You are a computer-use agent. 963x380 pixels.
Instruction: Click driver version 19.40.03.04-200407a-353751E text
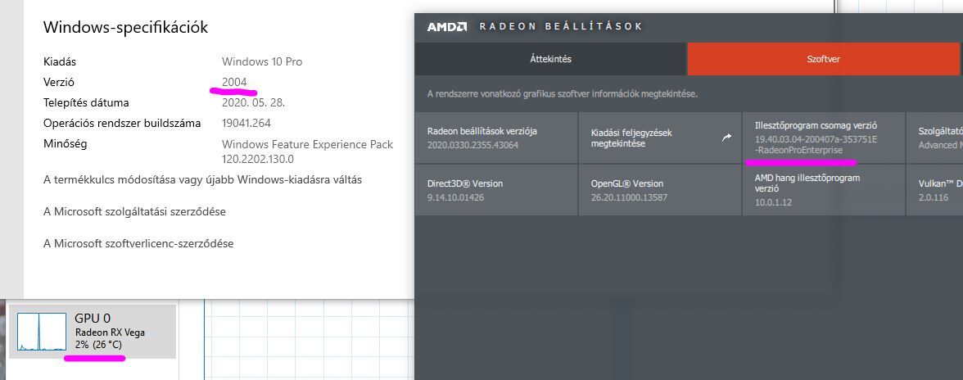pos(816,139)
